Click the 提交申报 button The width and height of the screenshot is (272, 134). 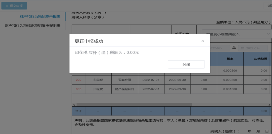(14, 6)
